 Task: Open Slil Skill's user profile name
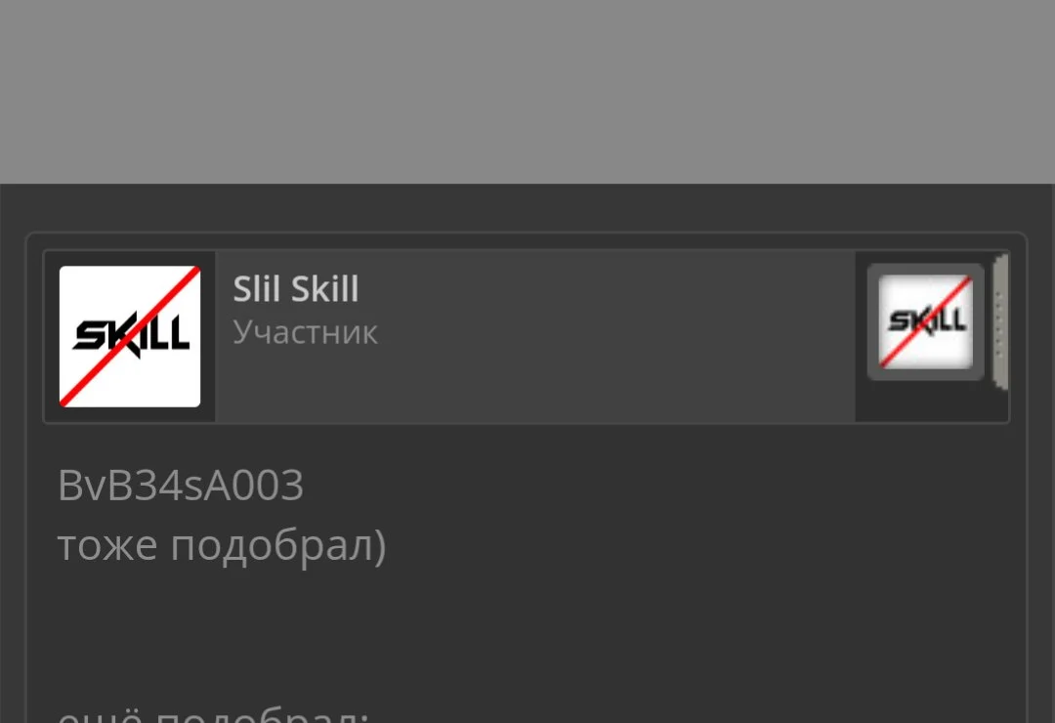click(295, 289)
